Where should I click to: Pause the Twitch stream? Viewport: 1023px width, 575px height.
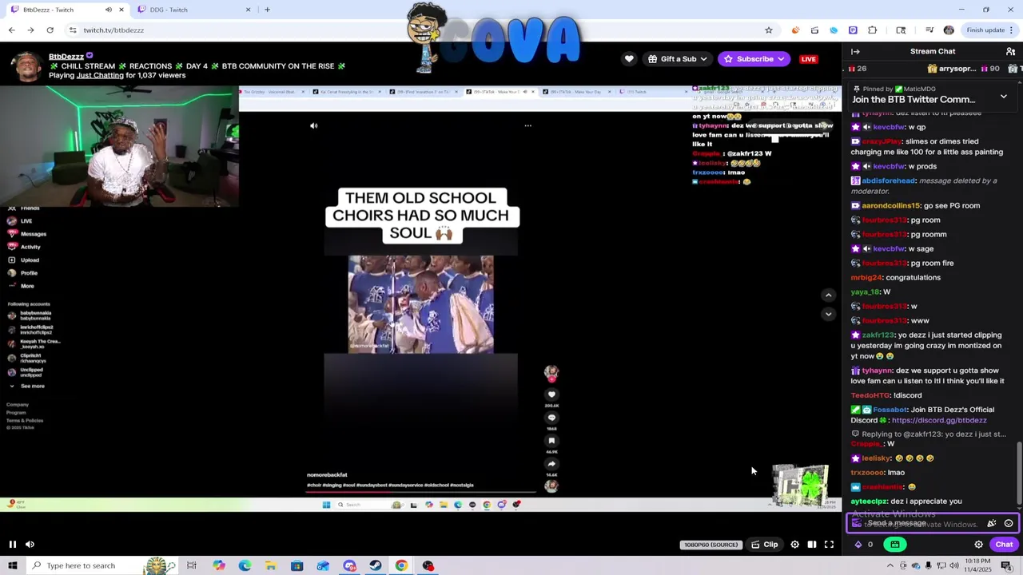pos(13,545)
